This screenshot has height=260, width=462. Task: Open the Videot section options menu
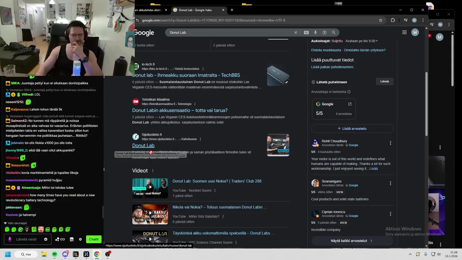tap(153, 171)
